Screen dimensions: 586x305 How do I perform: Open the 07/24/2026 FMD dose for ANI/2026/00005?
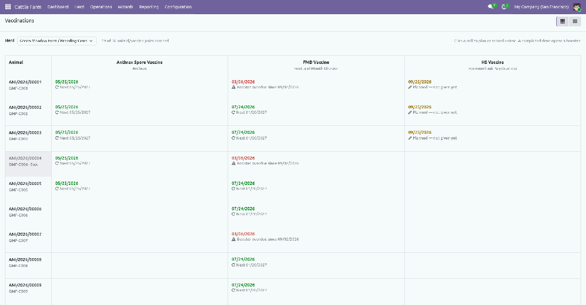tap(243, 183)
